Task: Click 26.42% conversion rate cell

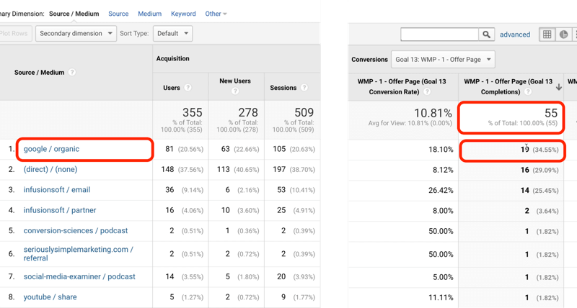Action: (441, 191)
